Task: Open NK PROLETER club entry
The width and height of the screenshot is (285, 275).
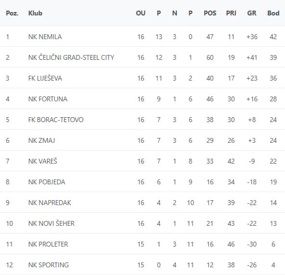Action: pyautogui.click(x=48, y=244)
